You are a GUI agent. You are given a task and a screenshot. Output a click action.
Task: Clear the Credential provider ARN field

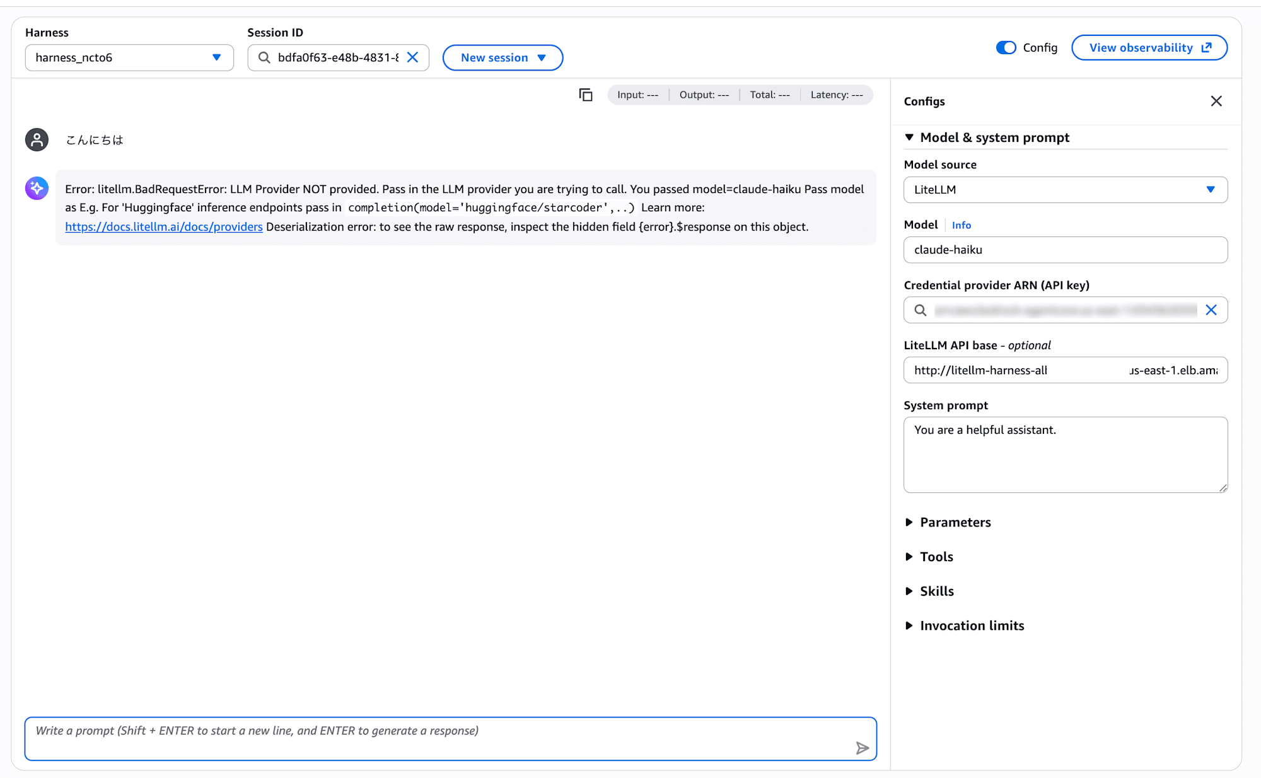coord(1211,310)
